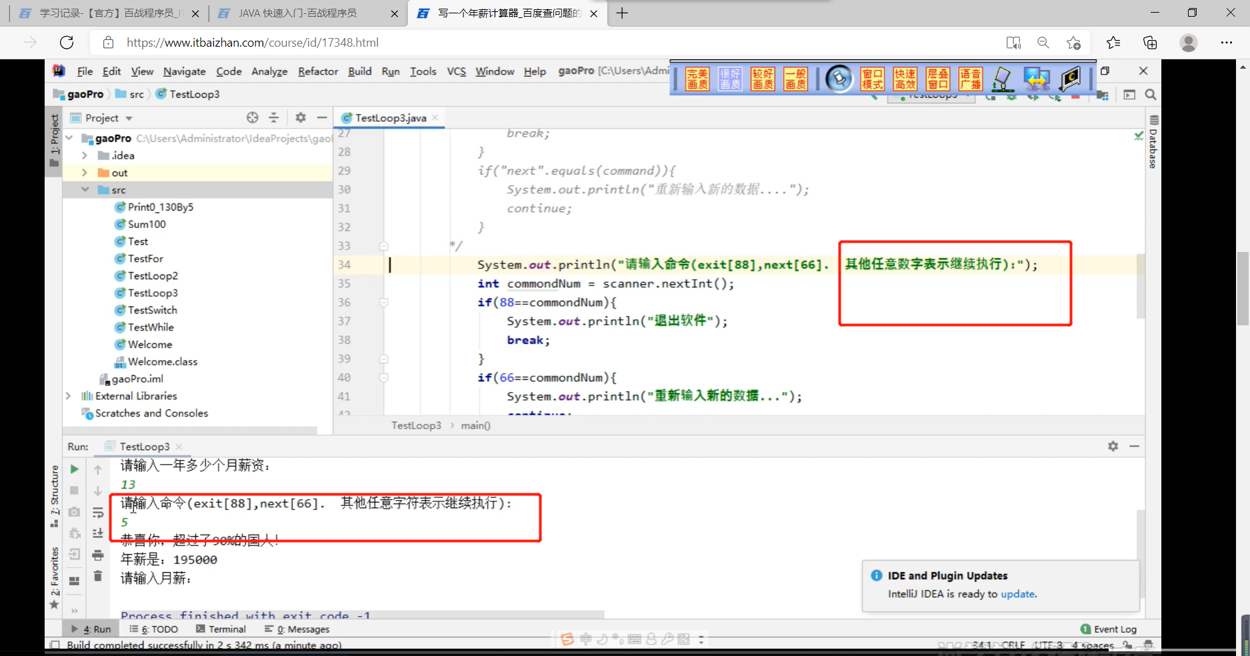Open browser favorites star list
Image resolution: width=1250 pixels, height=656 pixels.
pyautogui.click(x=1113, y=43)
